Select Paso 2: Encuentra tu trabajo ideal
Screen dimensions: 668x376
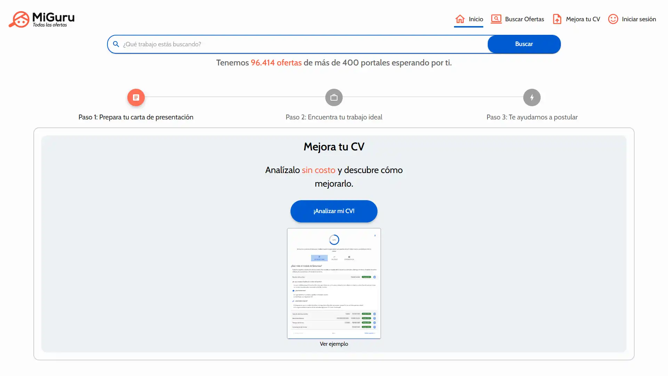pos(334,117)
